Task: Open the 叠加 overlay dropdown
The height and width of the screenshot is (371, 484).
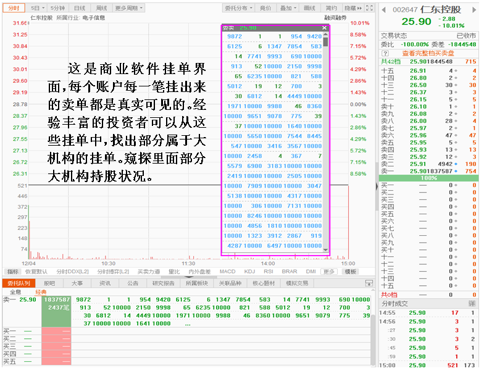Action: (288, 8)
